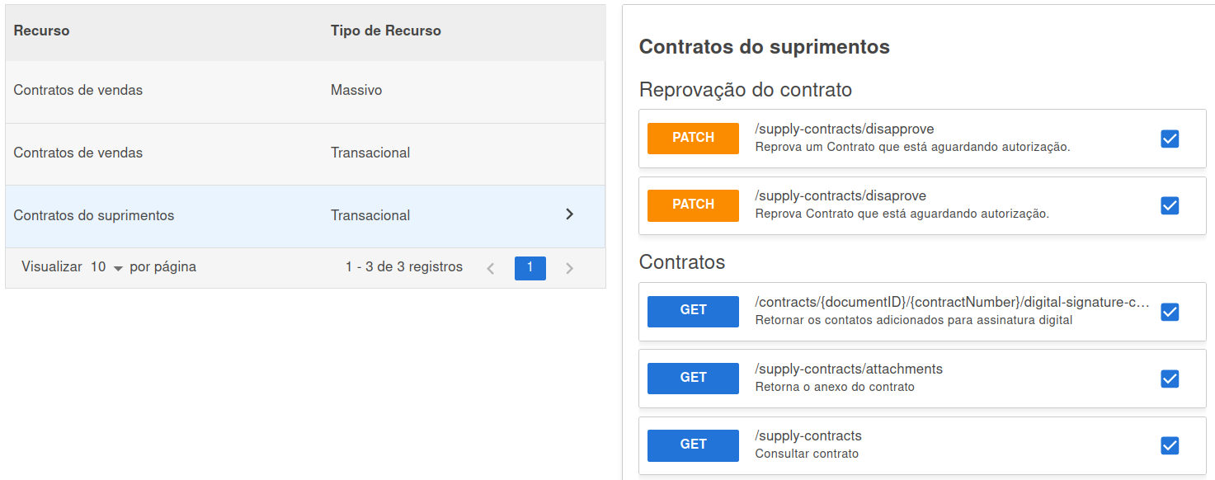The image size is (1215, 480).
Task: Click the second PATCH method badge
Action: coord(693,205)
